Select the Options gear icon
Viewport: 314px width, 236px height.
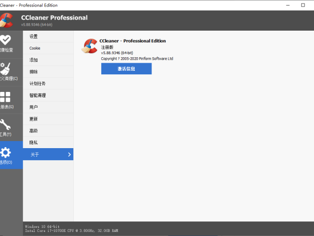pos(6,153)
